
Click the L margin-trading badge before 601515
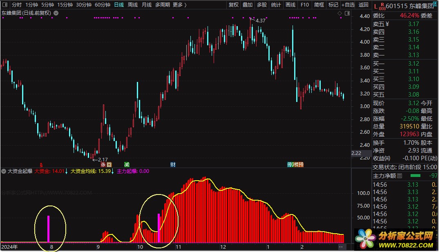pos(376,7)
